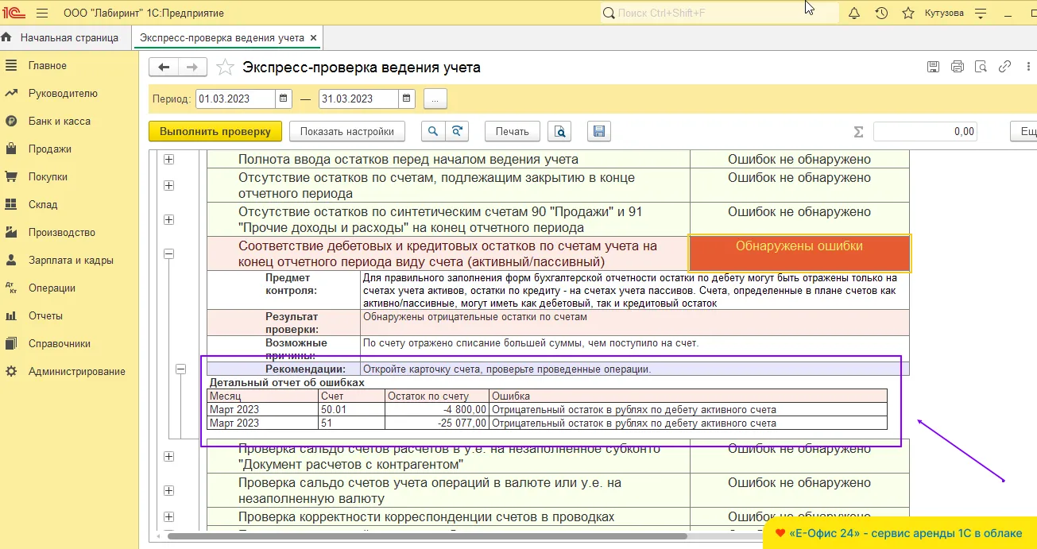Open the history clock icon
Image resolution: width=1037 pixels, height=549 pixels.
tap(881, 14)
